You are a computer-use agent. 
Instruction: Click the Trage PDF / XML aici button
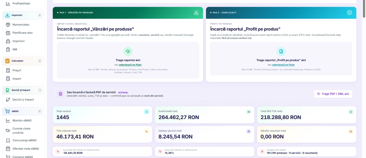point(333,94)
